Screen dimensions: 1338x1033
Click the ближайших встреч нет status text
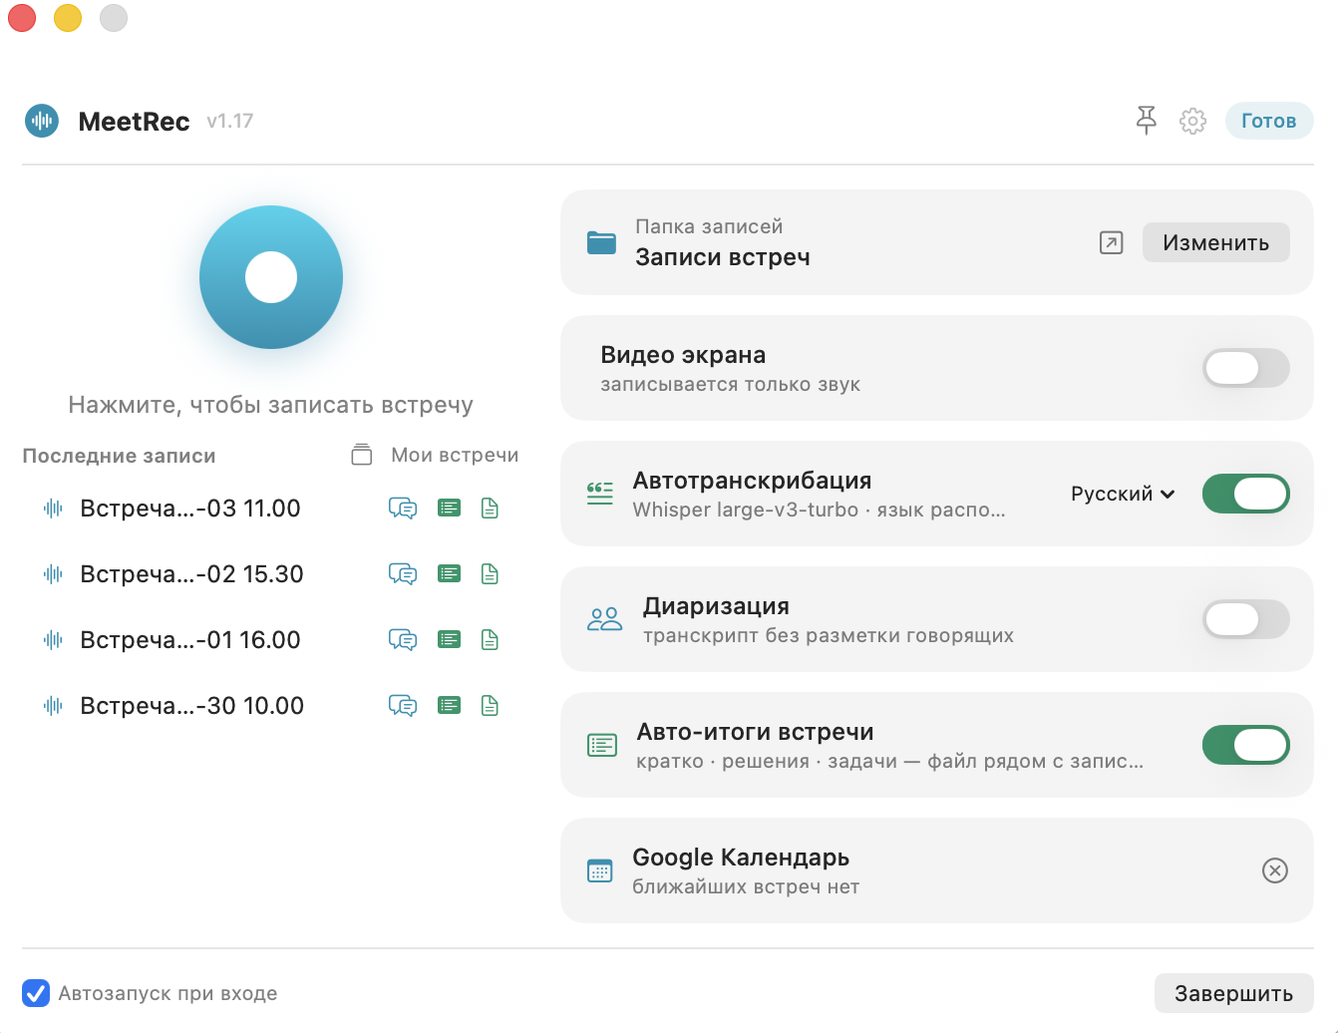click(746, 886)
